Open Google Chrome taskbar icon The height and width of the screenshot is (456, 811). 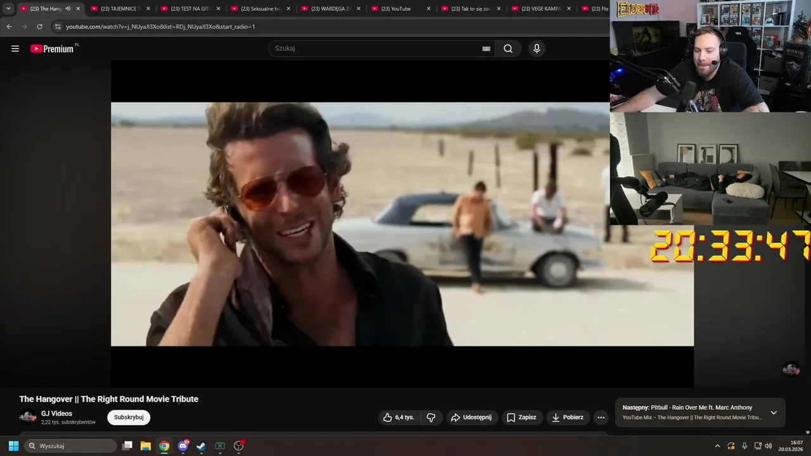(164, 446)
